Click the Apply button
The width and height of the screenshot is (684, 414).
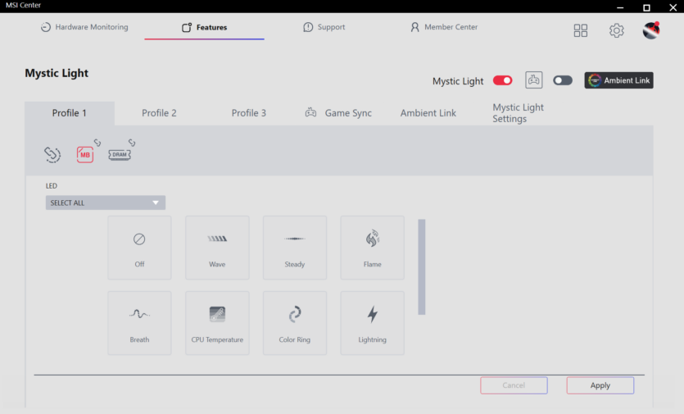(x=600, y=385)
